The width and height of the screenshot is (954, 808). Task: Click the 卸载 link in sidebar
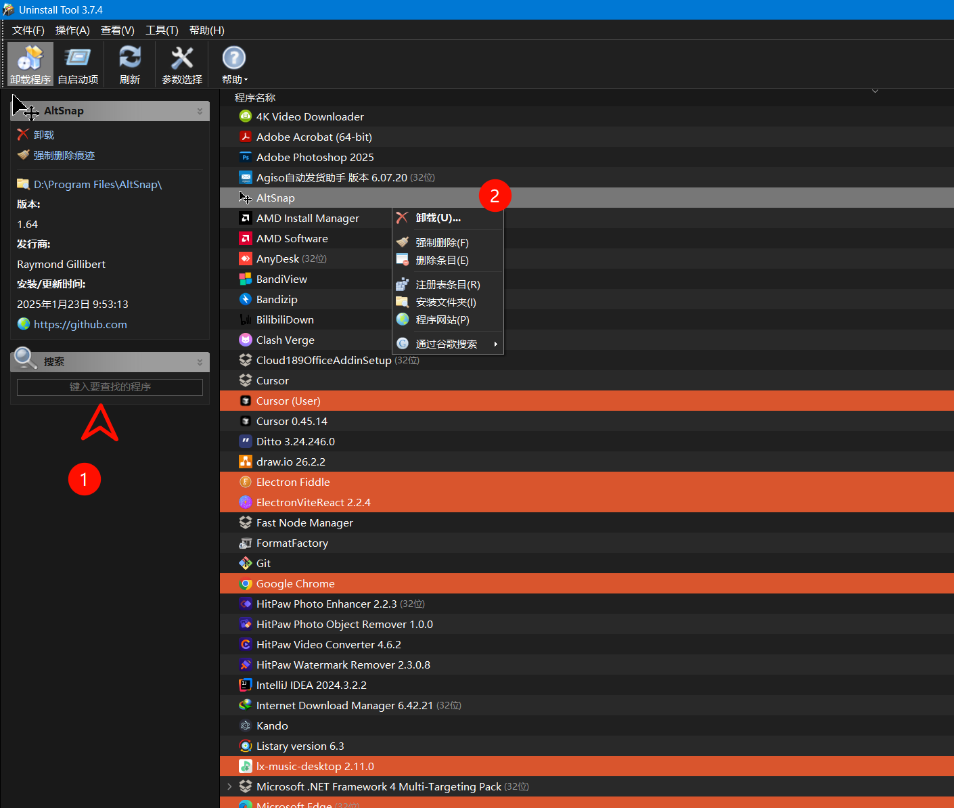click(x=44, y=135)
